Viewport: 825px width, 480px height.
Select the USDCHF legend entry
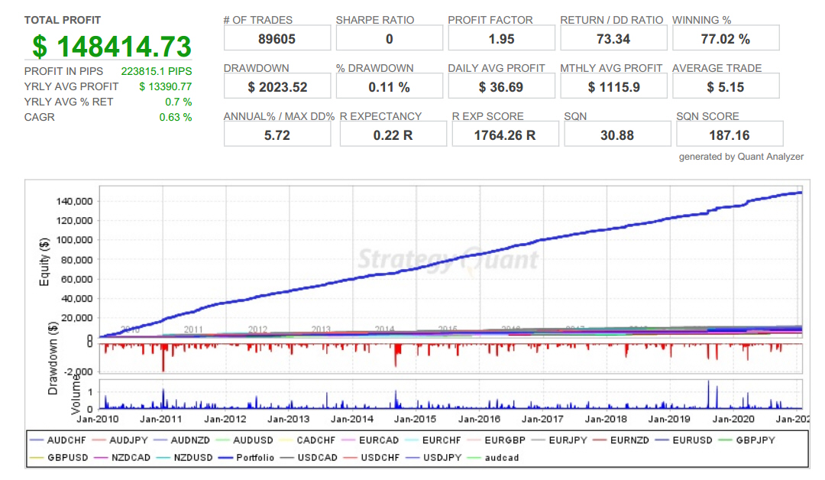click(x=371, y=458)
